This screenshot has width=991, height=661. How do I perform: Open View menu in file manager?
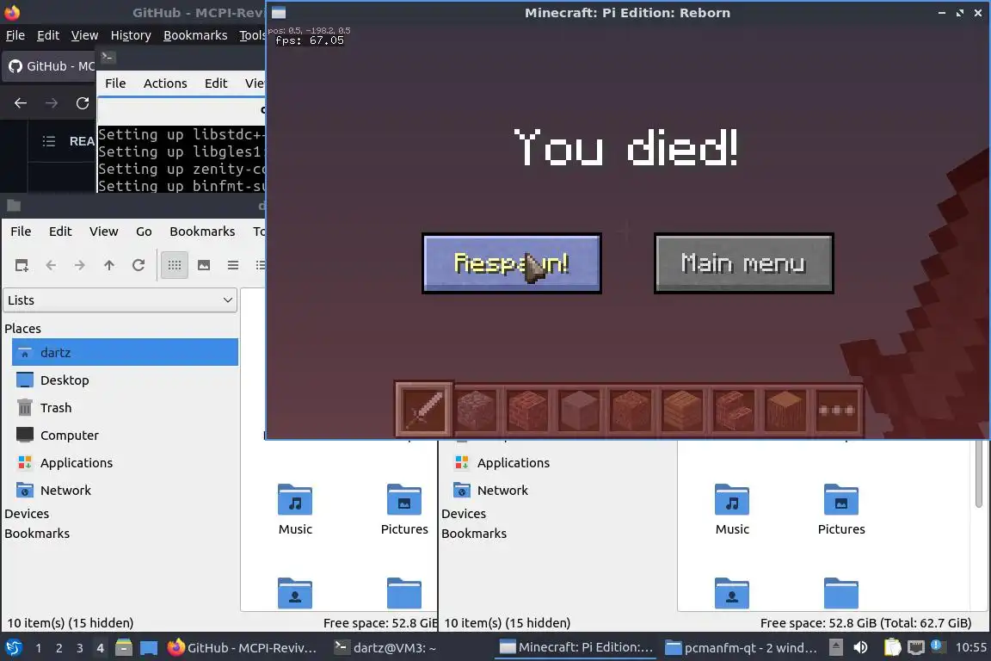point(103,231)
